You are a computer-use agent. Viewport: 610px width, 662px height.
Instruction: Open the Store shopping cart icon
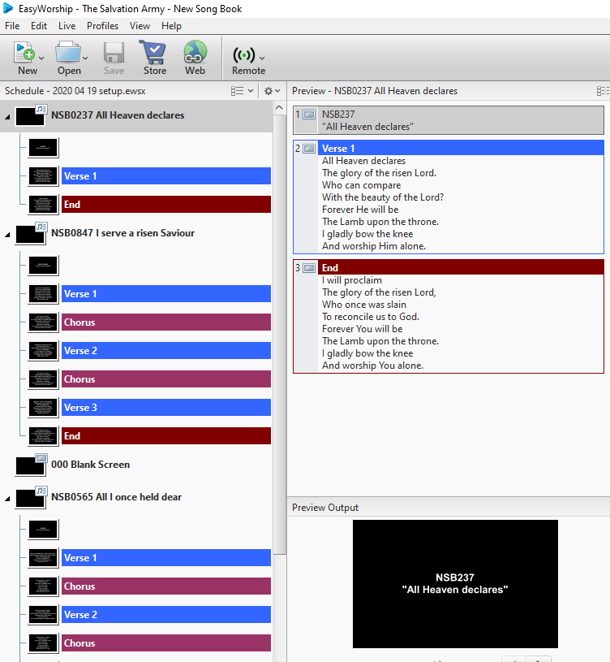point(154,52)
